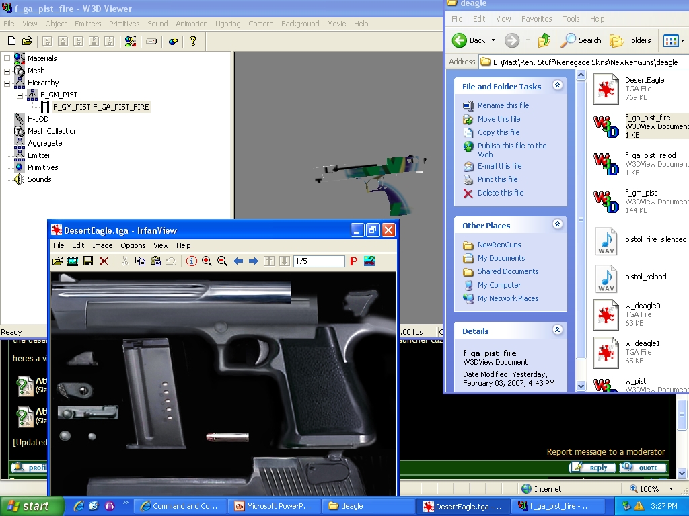Click the Windows start button

(x=31, y=506)
